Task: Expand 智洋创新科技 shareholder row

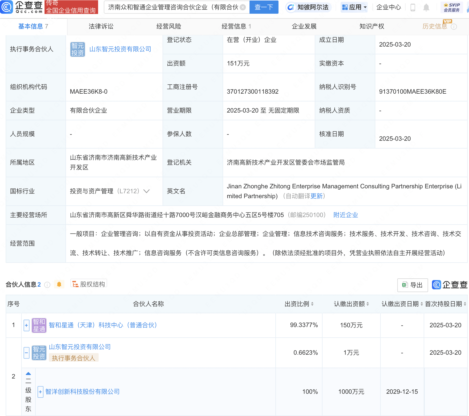Action: click(40, 392)
